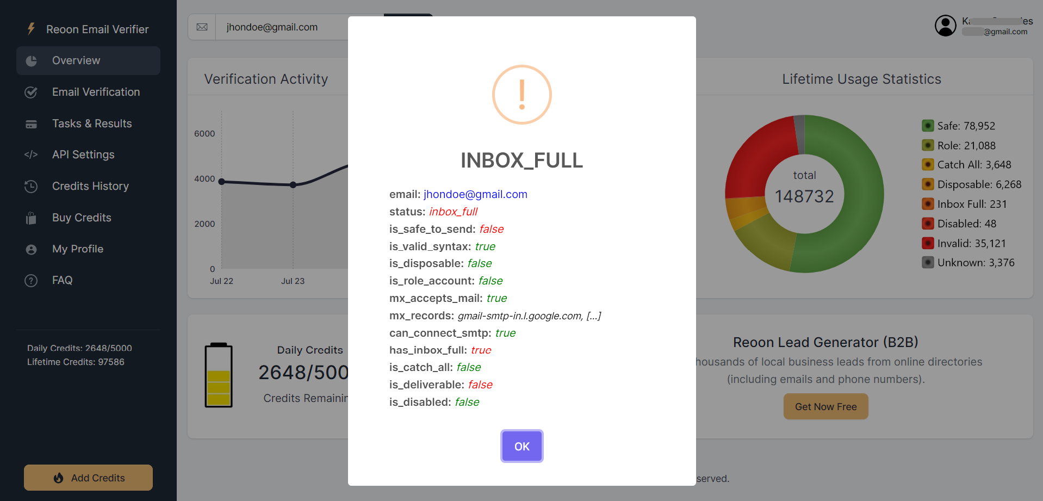Click the flame icon inside Add Credits
Screen dimensions: 1043x501
tap(59, 478)
